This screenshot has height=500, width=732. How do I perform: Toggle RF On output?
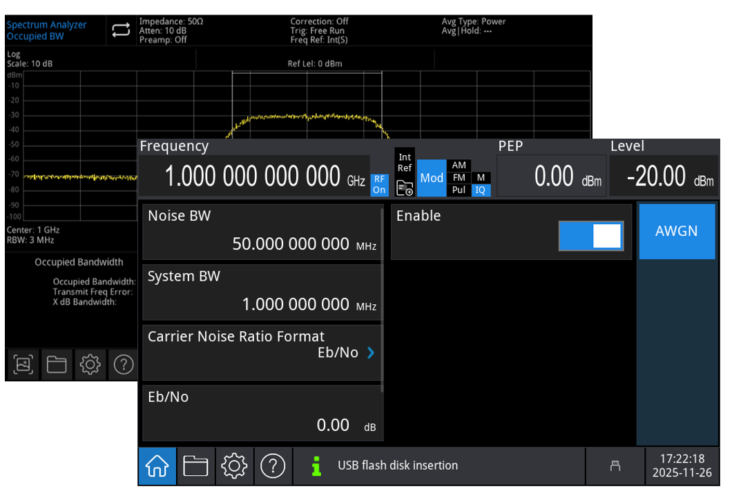coord(379,185)
